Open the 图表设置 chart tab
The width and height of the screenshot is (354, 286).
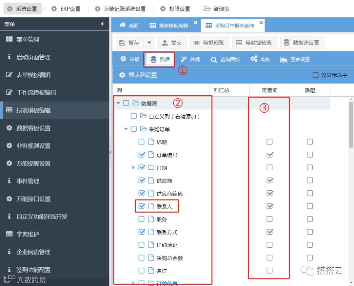click(295, 59)
